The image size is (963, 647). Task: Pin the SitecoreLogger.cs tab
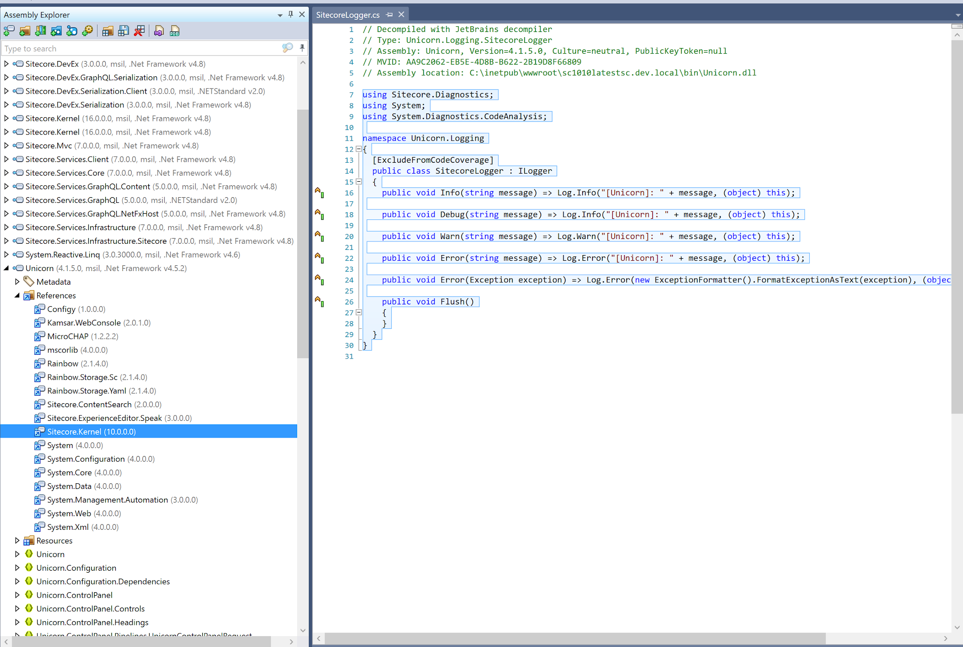(389, 15)
